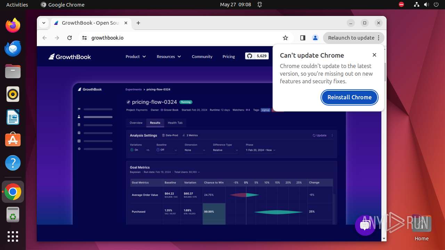The width and height of the screenshot is (445, 250).
Task: Open GitHub stars badge 5,629
Action: point(257,56)
